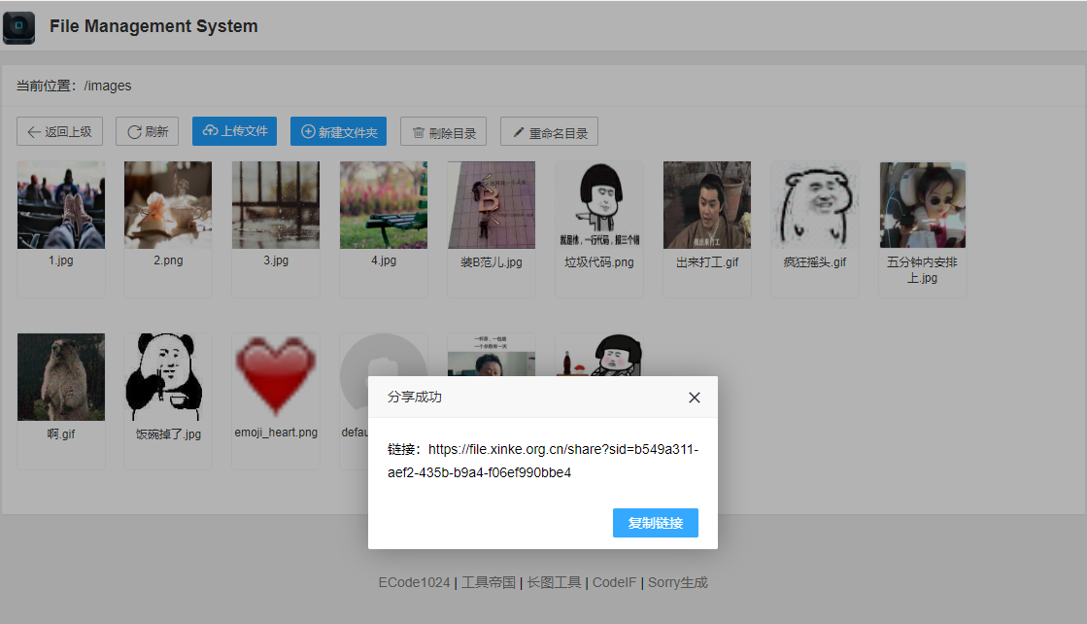
Task: Open the 啊.gif marmot thumbnail
Action: [61, 377]
